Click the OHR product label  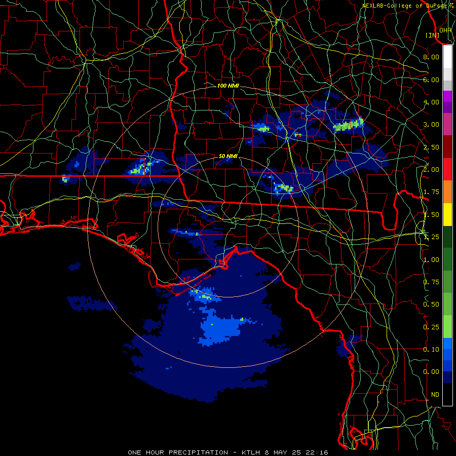click(x=445, y=30)
